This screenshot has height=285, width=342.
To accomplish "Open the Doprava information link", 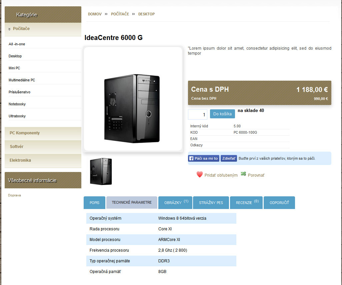I will 14,195.
